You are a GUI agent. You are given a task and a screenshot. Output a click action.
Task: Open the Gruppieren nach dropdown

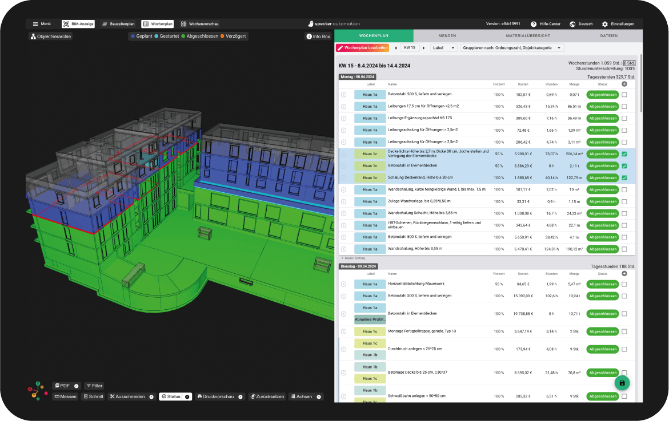[x=514, y=47]
